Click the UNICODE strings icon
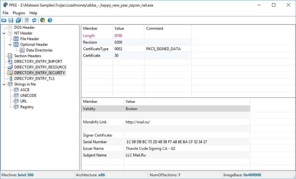Viewport: 296px width, 179px height. (16, 95)
